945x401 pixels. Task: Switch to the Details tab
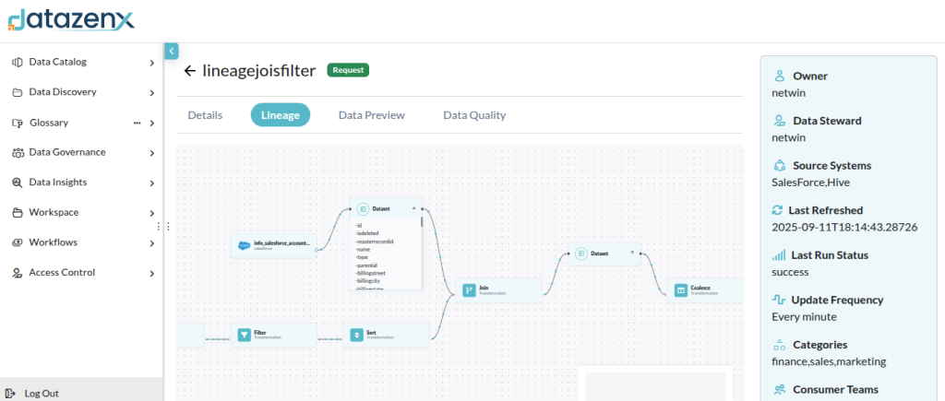click(205, 115)
